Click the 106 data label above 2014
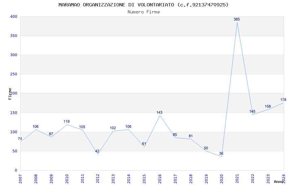 pos(128,127)
